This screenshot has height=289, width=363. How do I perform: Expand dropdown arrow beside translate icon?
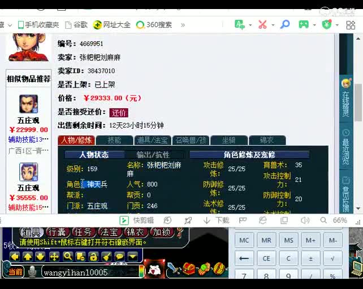click(250, 25)
